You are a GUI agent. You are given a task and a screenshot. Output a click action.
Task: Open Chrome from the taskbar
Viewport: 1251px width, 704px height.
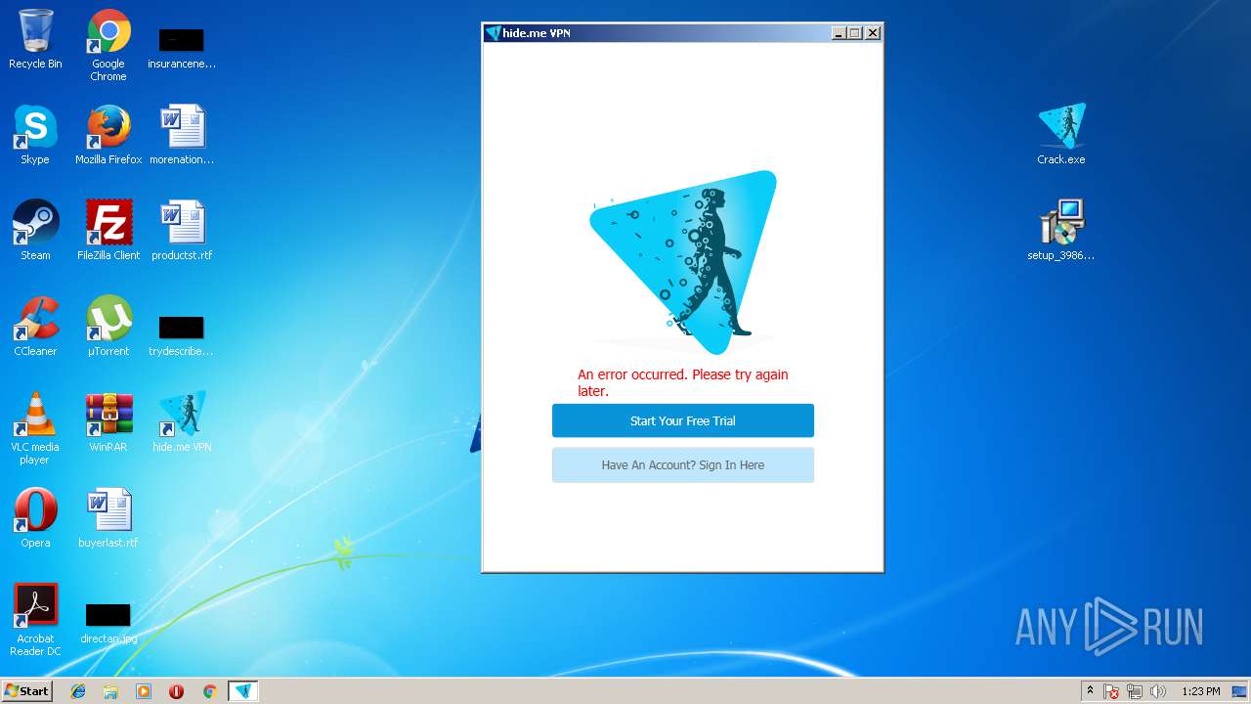[209, 691]
